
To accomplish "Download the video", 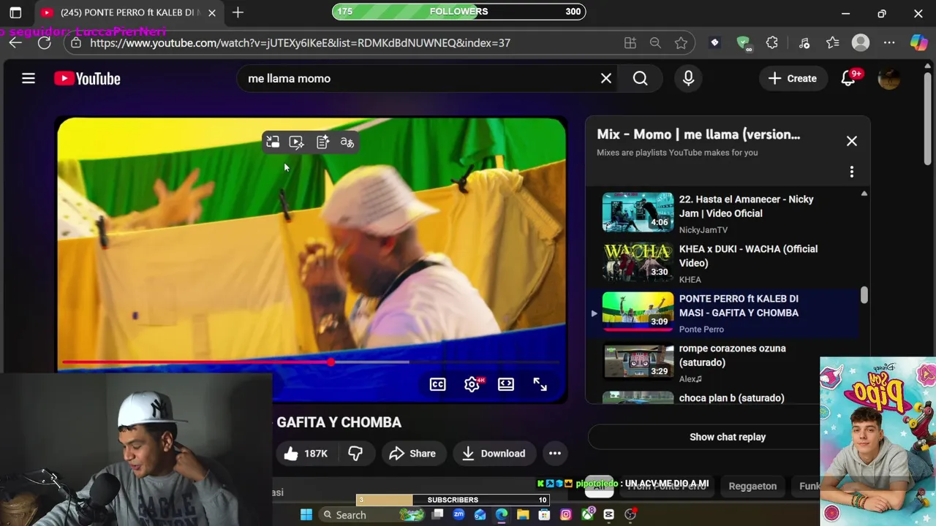I will point(494,454).
